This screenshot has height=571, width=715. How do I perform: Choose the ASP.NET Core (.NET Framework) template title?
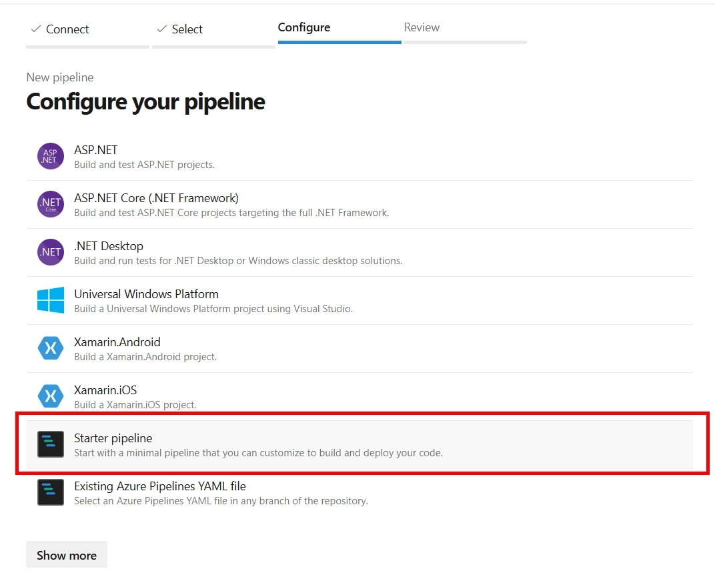tap(156, 198)
